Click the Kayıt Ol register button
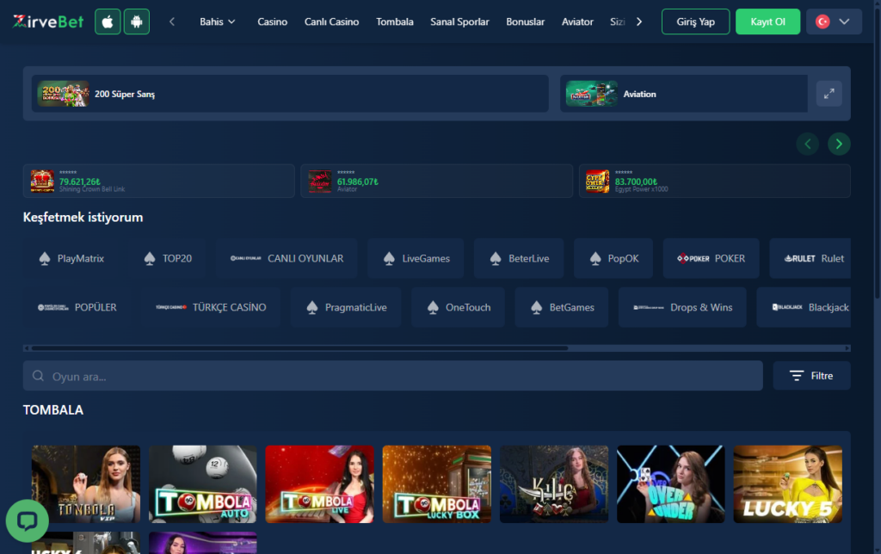The width and height of the screenshot is (881, 554). 767,22
